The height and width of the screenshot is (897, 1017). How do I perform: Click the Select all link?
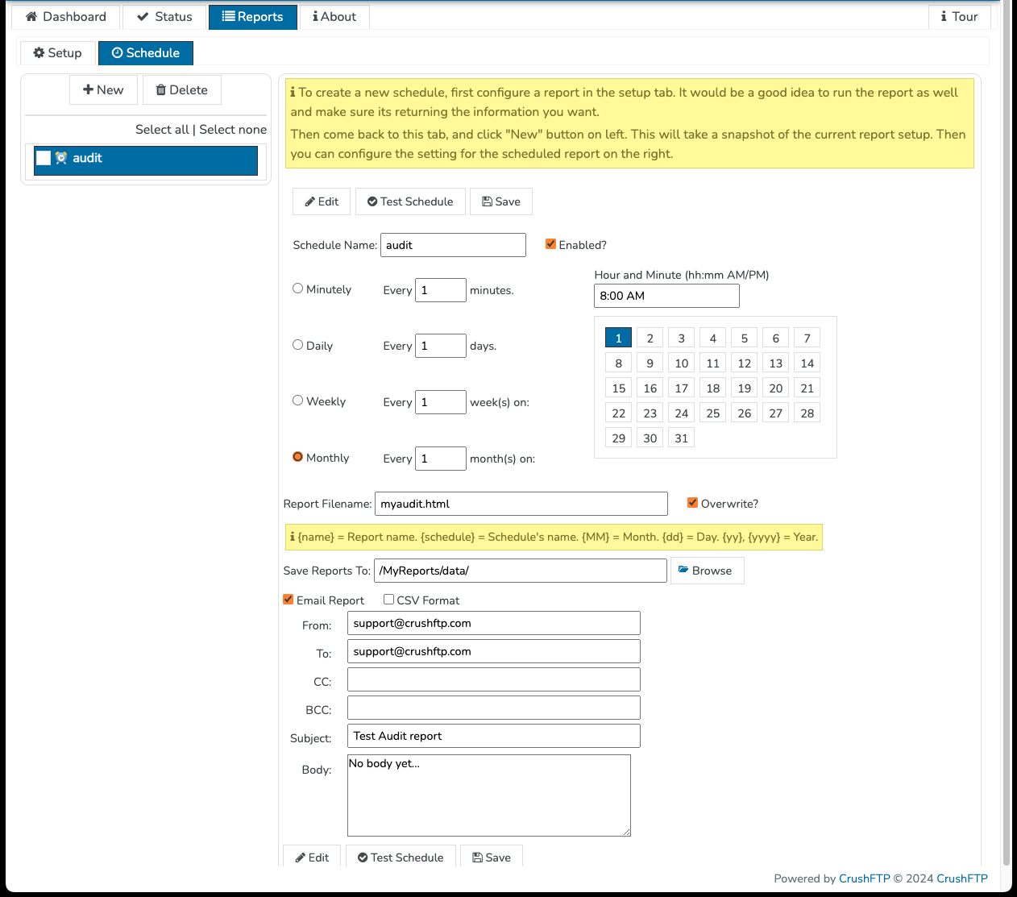[x=162, y=130]
